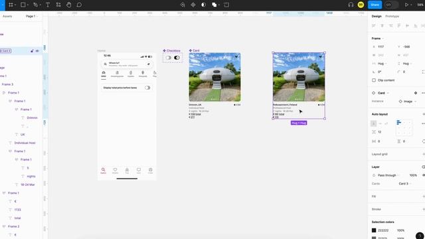Click the Present play icon

click(406, 5)
